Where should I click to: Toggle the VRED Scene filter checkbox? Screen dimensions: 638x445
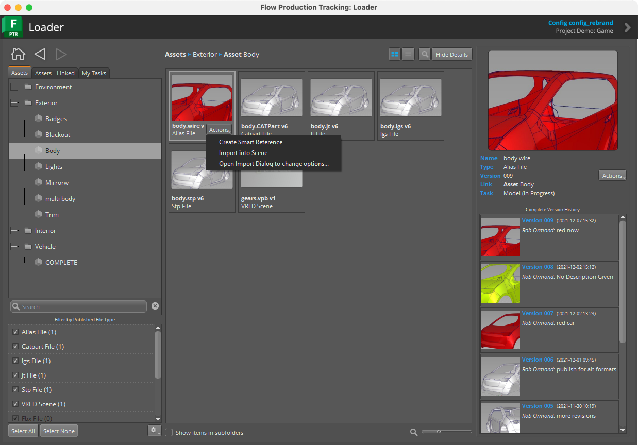(15, 404)
